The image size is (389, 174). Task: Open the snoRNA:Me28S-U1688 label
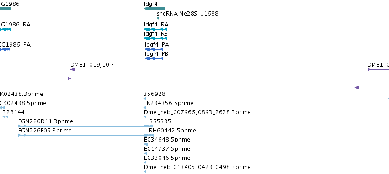tap(187, 13)
